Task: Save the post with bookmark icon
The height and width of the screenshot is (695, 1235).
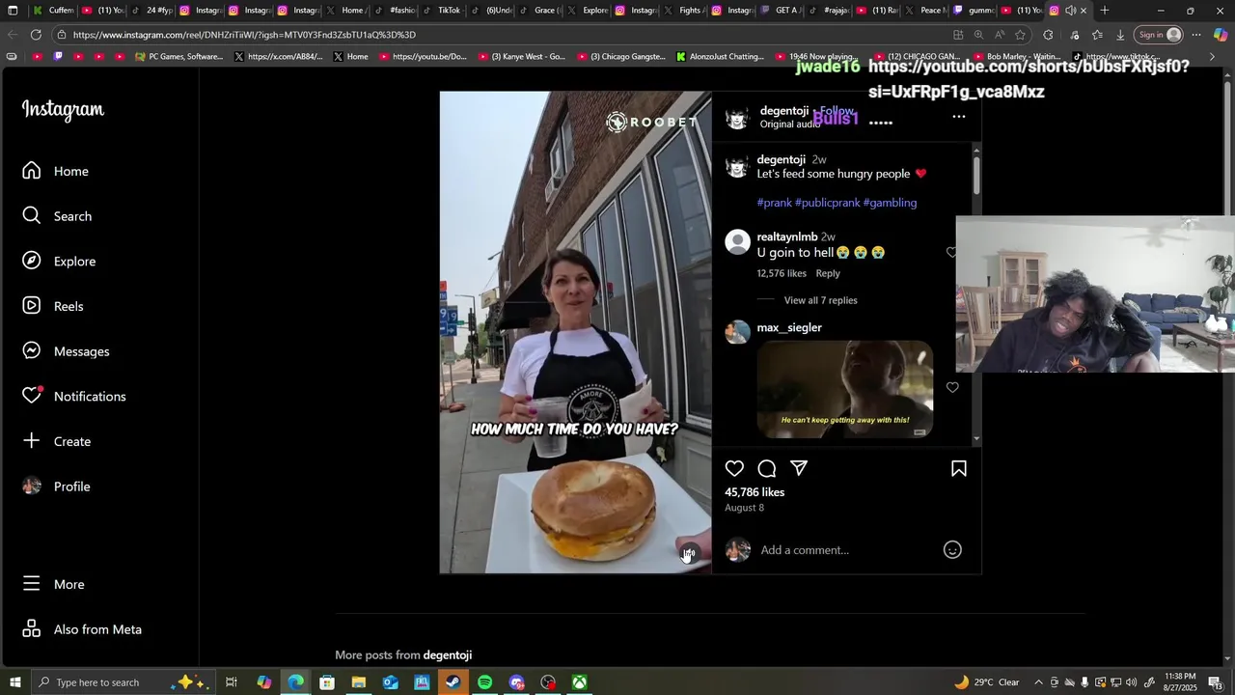Action: click(x=959, y=468)
